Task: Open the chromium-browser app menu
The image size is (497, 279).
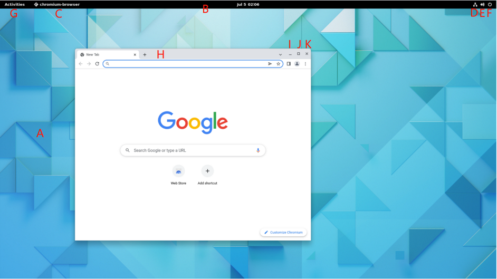Action: [57, 4]
